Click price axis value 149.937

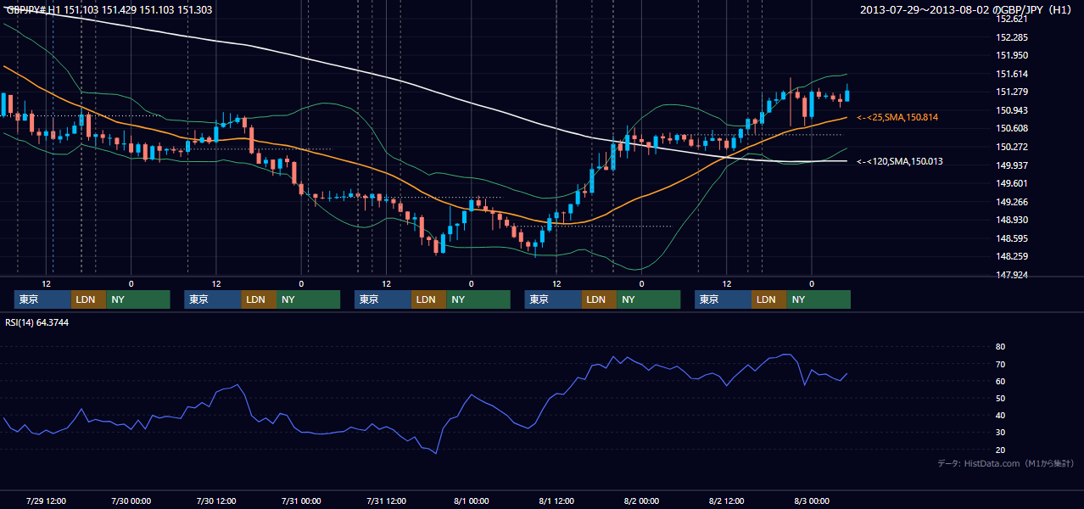[1011, 165]
